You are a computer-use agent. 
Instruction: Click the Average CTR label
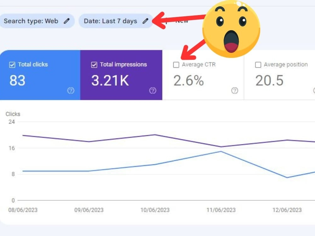[199, 65]
